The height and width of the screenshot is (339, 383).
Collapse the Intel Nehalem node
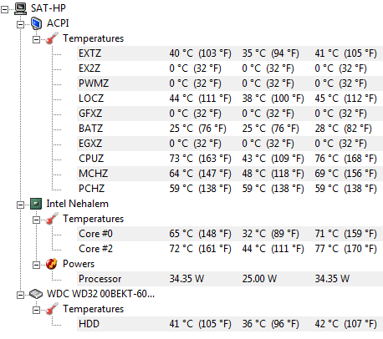(x=20, y=205)
